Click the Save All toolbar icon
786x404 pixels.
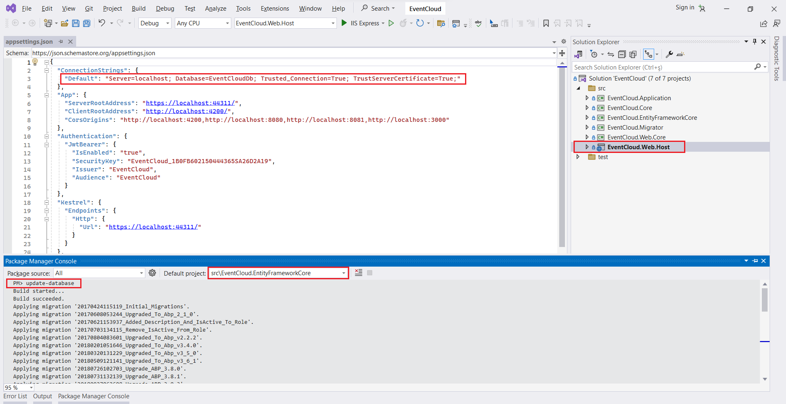point(87,23)
